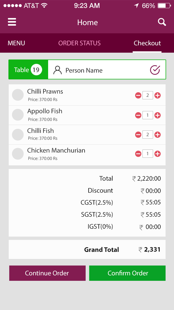Add one more Appollo Fish
Screen dimensions: 174x310
pyautogui.click(x=157, y=115)
